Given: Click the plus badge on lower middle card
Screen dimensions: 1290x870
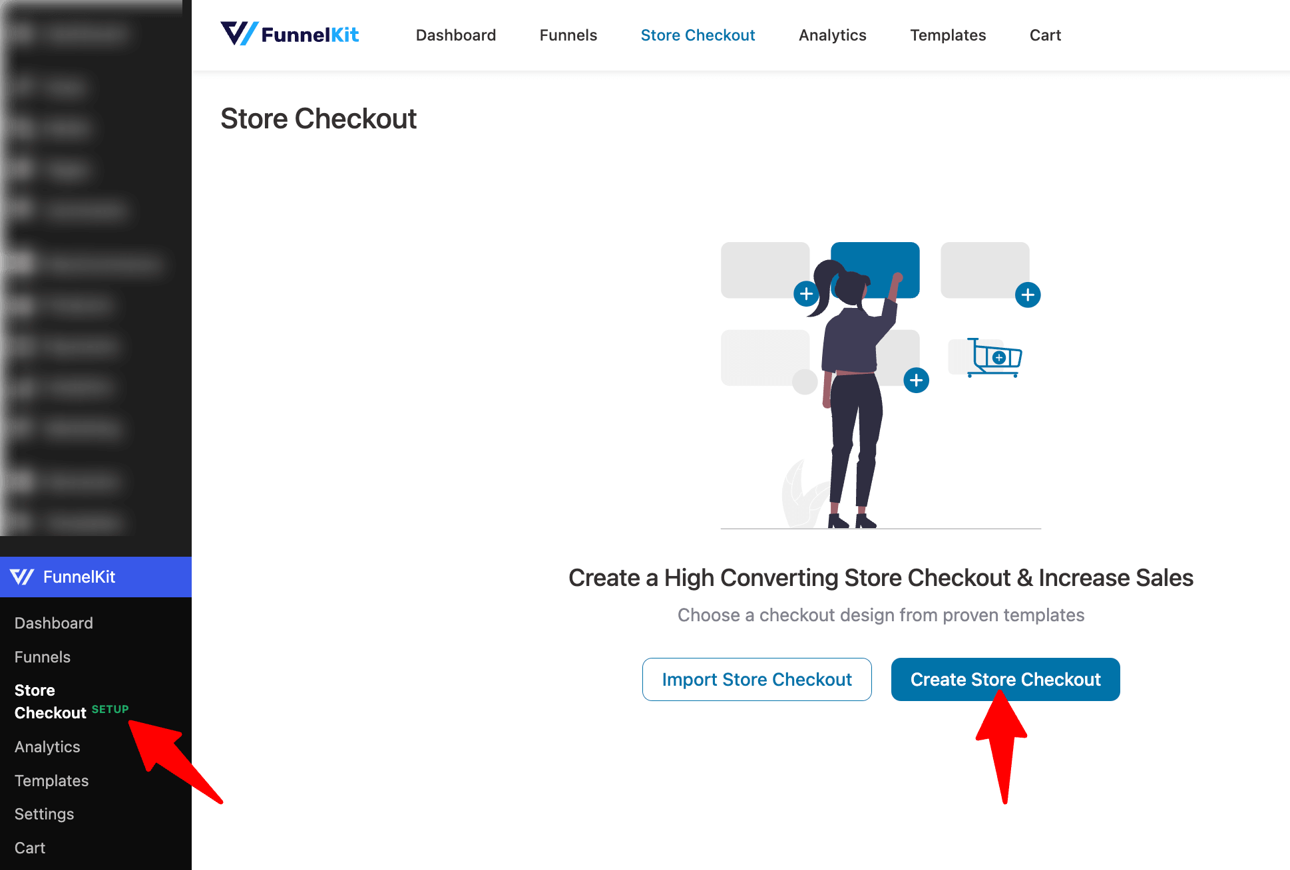Looking at the screenshot, I should 917,380.
